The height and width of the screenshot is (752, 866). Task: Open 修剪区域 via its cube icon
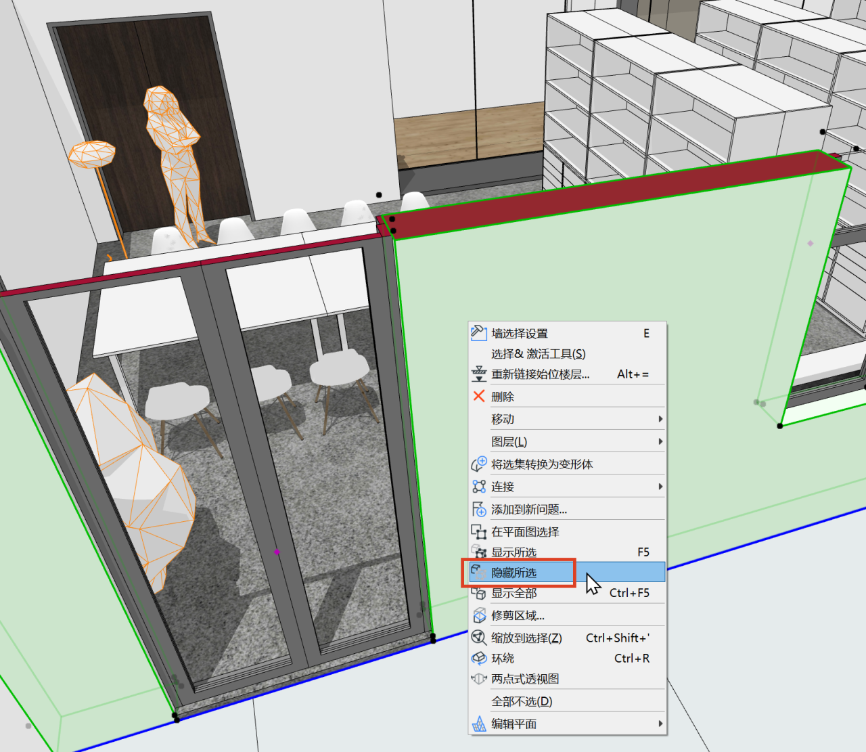coord(479,615)
